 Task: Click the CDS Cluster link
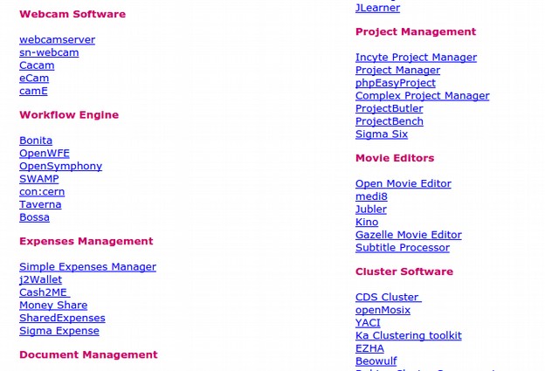pos(389,298)
